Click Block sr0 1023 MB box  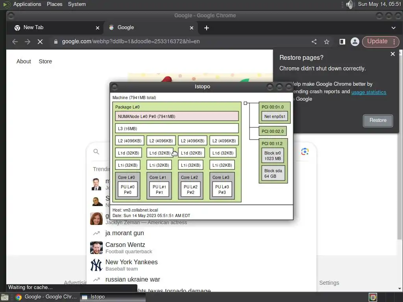273,156
